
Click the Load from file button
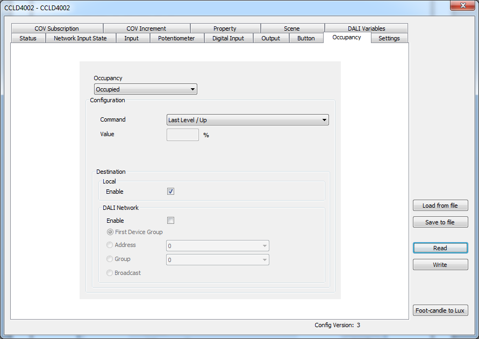[x=440, y=206]
